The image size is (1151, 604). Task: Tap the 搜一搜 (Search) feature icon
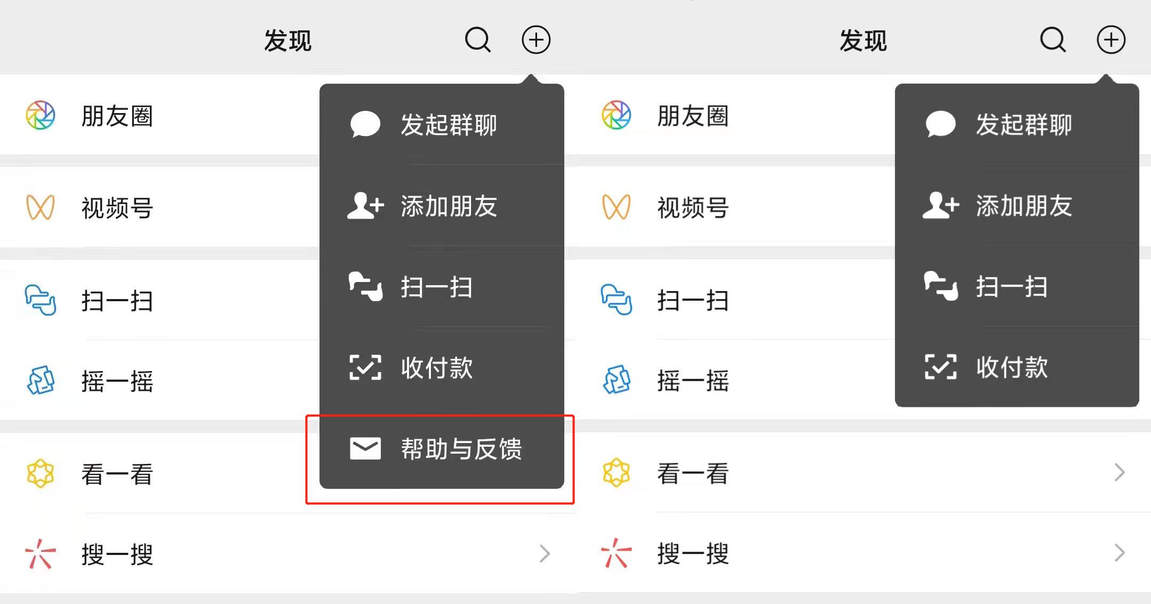click(40, 554)
